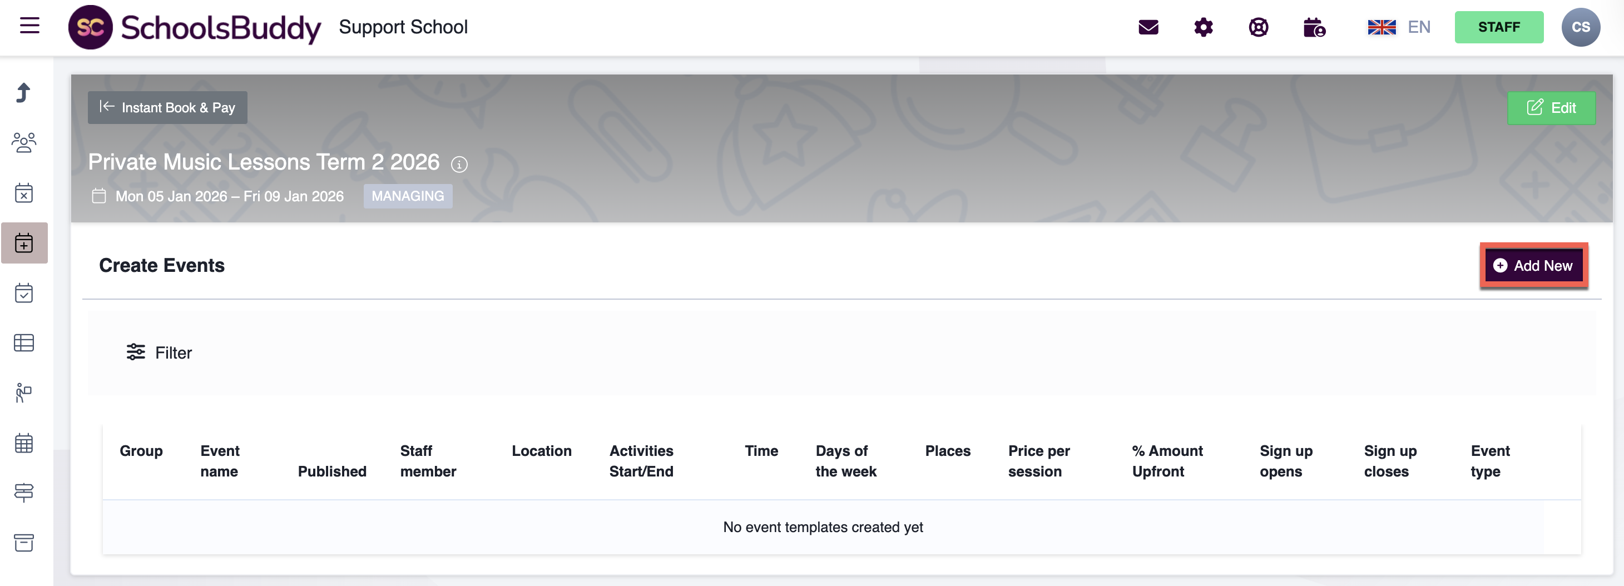
Task: Open the calendar check sidebar icon
Action: click(x=24, y=293)
